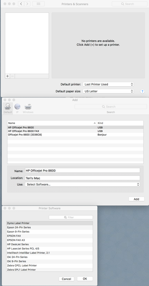Click the plus button to add printer
149x286 pixels.
(x=7, y=76)
